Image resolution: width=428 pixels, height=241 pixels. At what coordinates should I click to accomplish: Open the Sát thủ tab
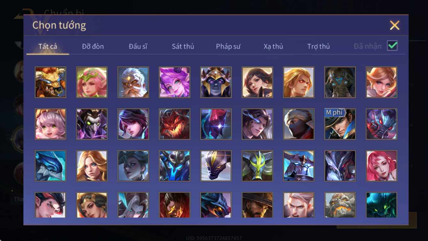pos(183,46)
